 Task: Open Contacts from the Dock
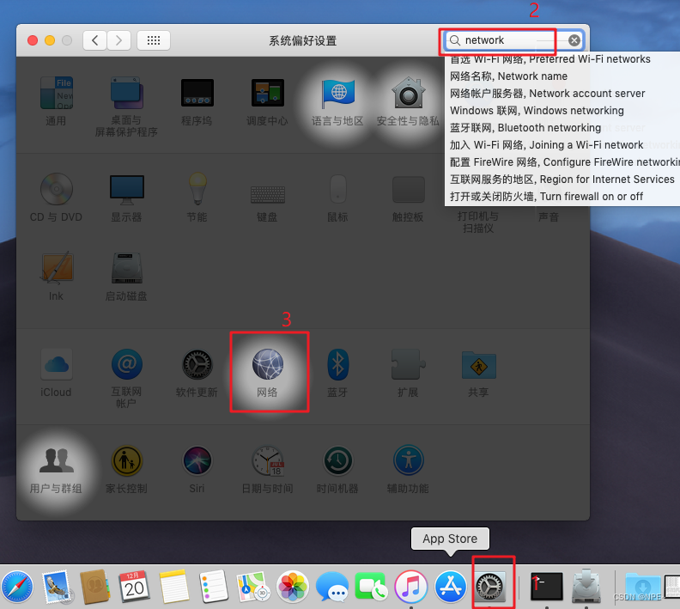(x=94, y=587)
